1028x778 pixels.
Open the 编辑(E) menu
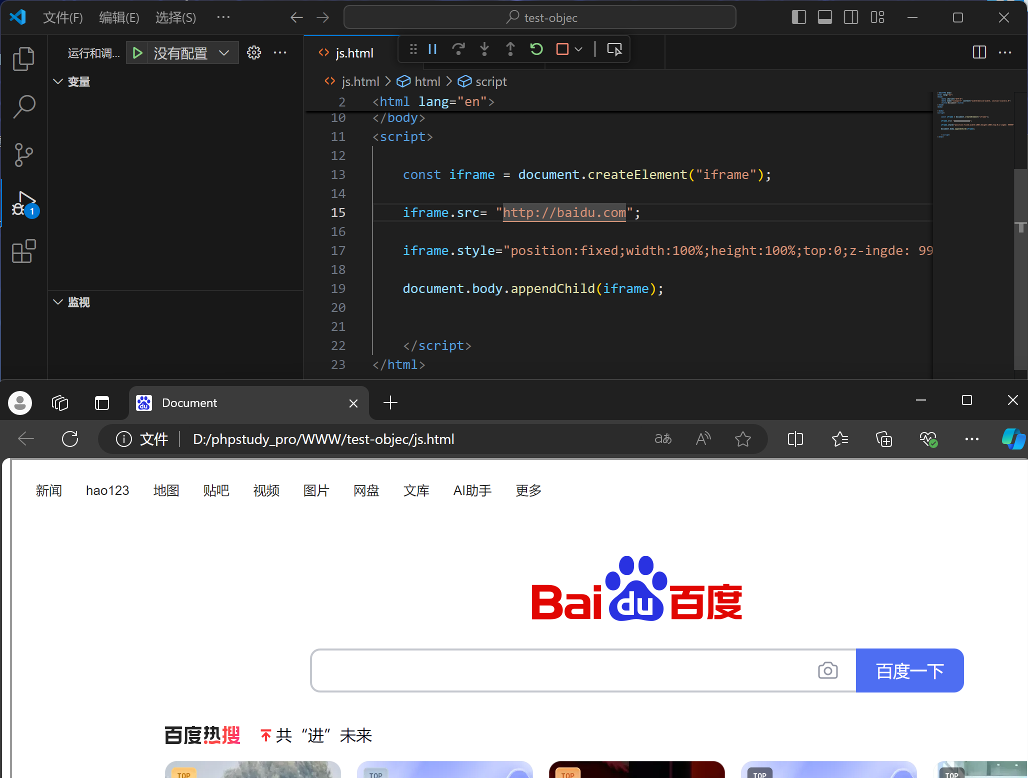[x=119, y=17]
